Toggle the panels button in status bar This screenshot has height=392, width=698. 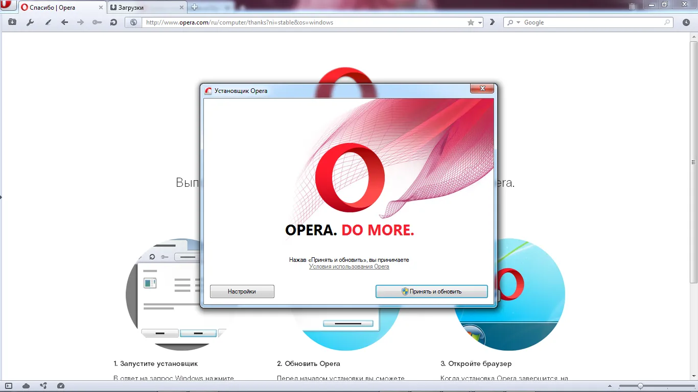pos(9,386)
